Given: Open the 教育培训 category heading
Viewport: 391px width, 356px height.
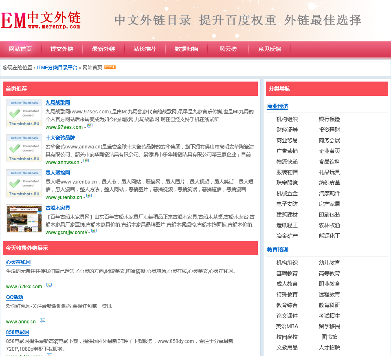Looking at the screenshot, I should (277, 250).
